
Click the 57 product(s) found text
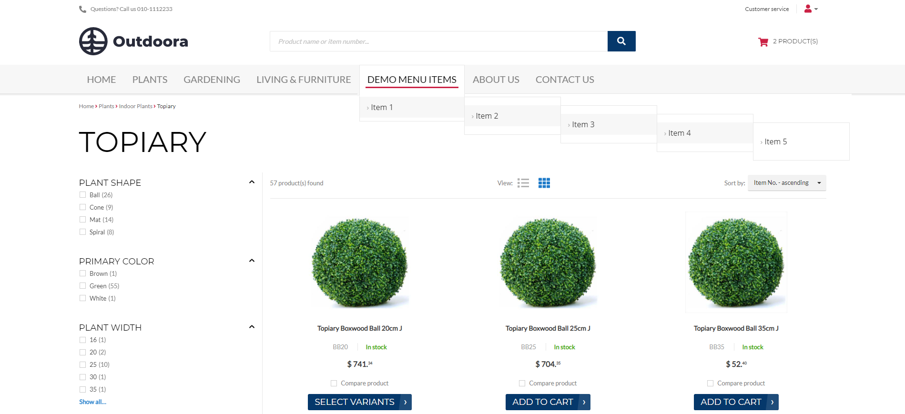tap(296, 183)
